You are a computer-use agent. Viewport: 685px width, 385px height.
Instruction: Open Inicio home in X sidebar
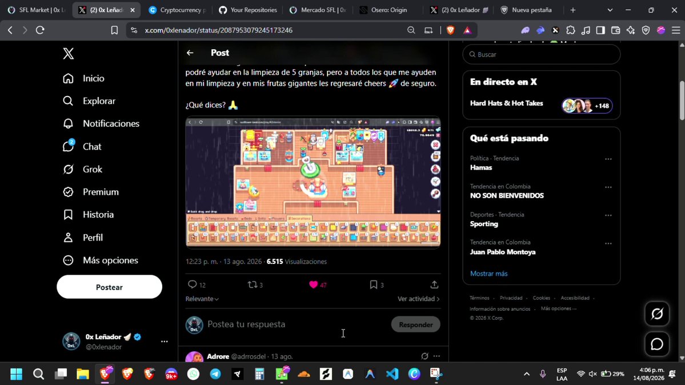coord(83,78)
